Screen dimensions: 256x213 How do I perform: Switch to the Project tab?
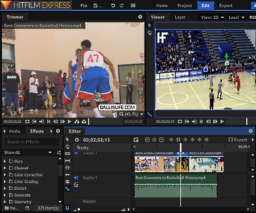(x=184, y=6)
